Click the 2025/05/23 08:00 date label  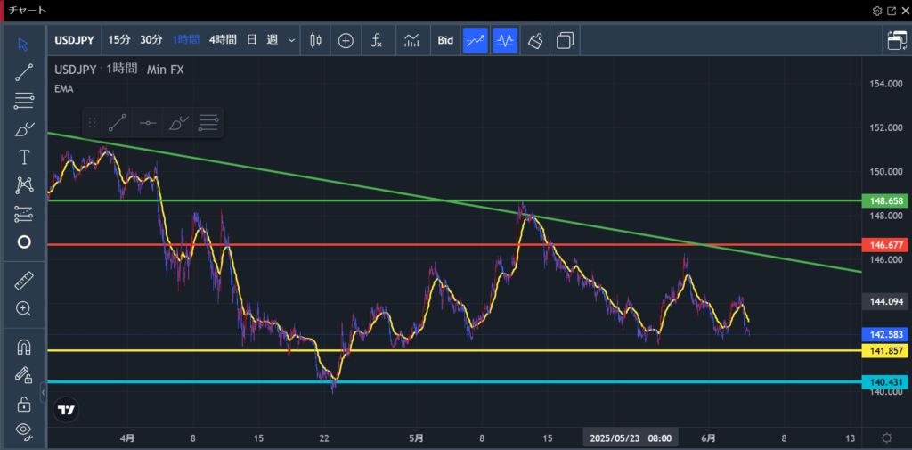click(x=631, y=438)
